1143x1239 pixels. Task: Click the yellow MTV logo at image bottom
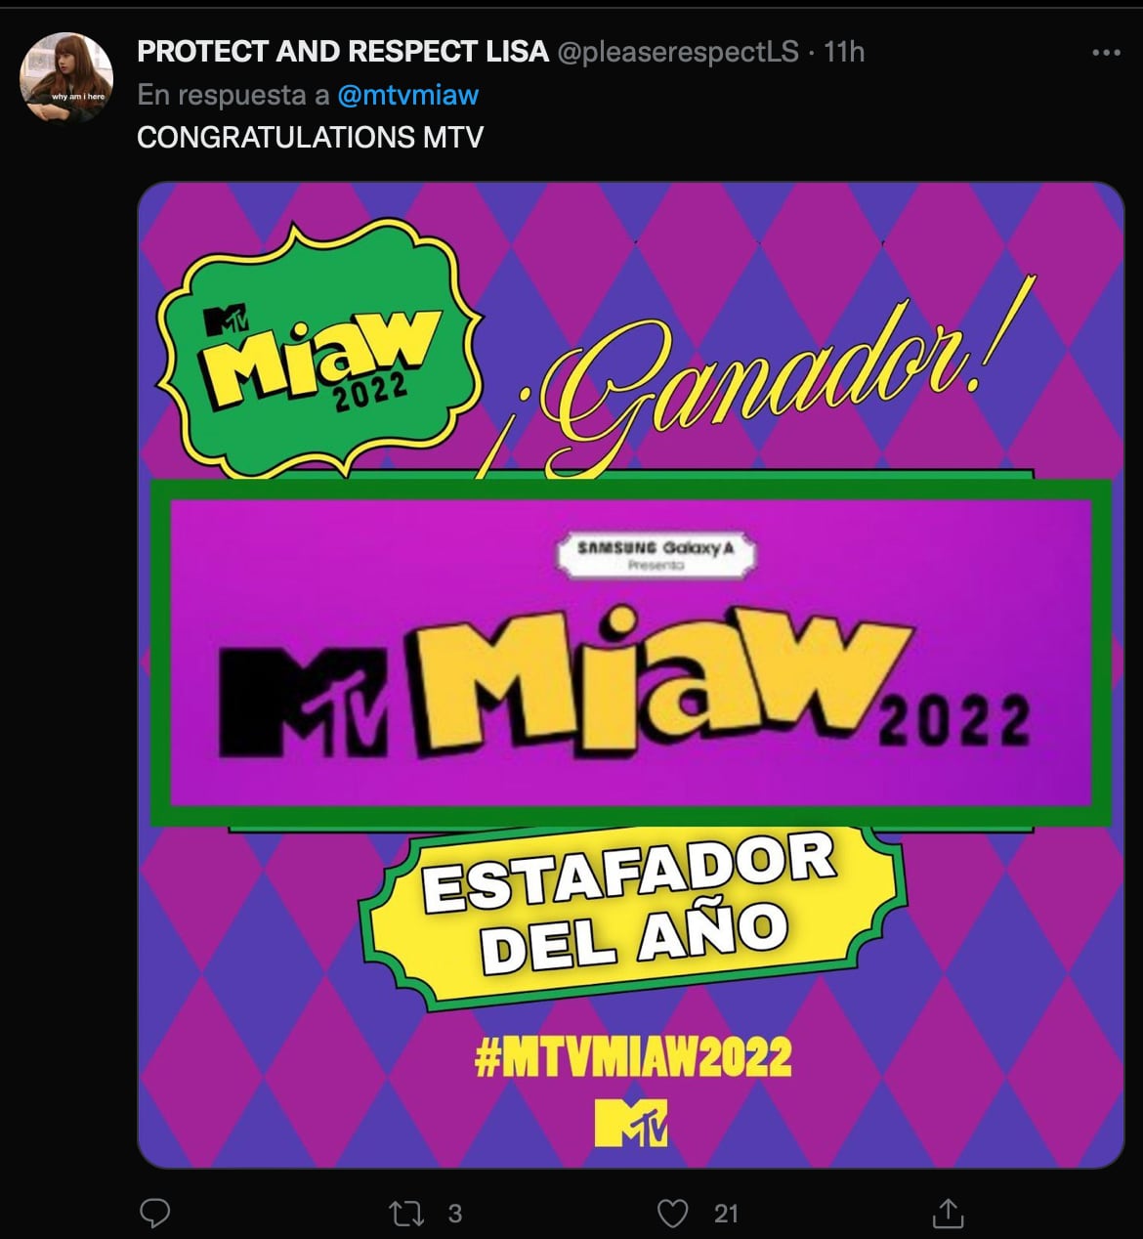click(631, 1123)
